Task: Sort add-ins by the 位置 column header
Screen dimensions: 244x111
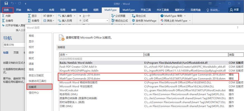Action: coord(186,55)
